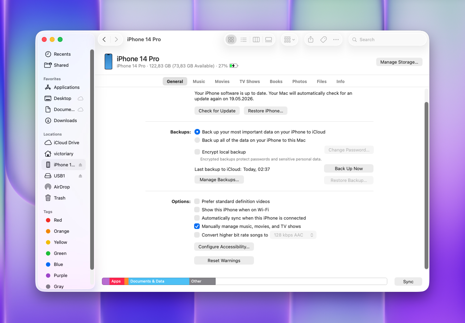Open the victoriary home folder
Screen dimensions: 465x323
(x=64, y=154)
